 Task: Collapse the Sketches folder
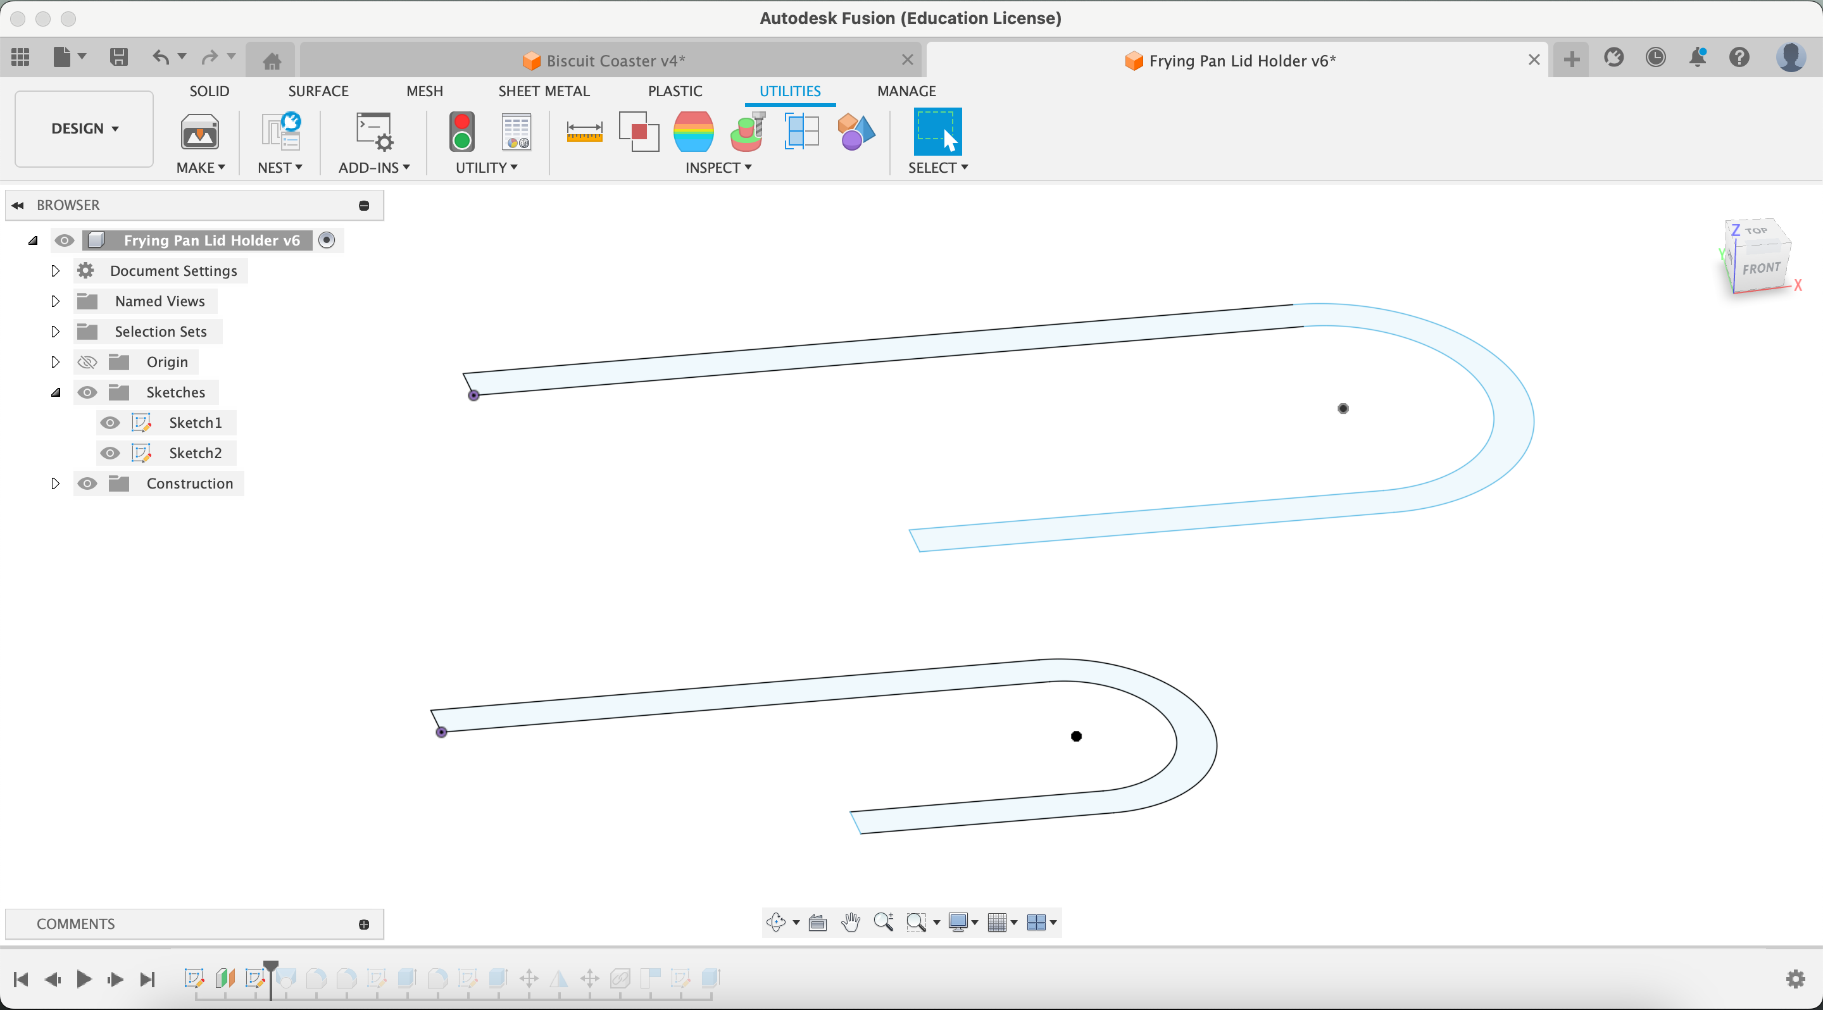tap(55, 392)
